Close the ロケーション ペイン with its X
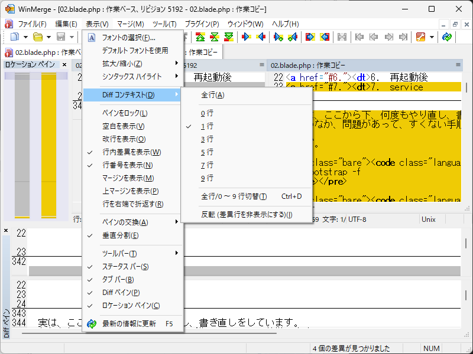 (64, 65)
